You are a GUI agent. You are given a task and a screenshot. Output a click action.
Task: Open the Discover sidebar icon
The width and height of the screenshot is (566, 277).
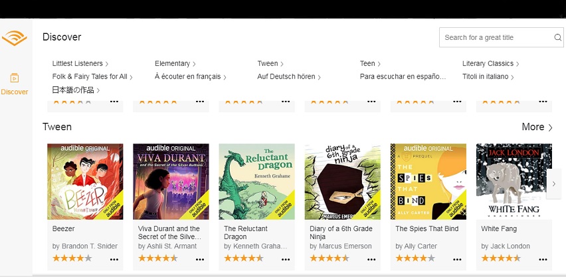tap(15, 78)
